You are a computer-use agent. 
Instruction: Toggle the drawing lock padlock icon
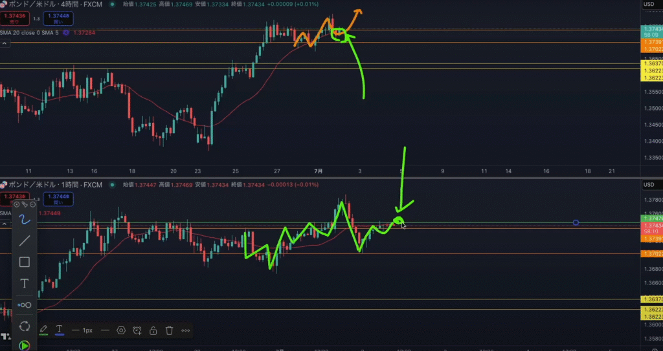[153, 330]
